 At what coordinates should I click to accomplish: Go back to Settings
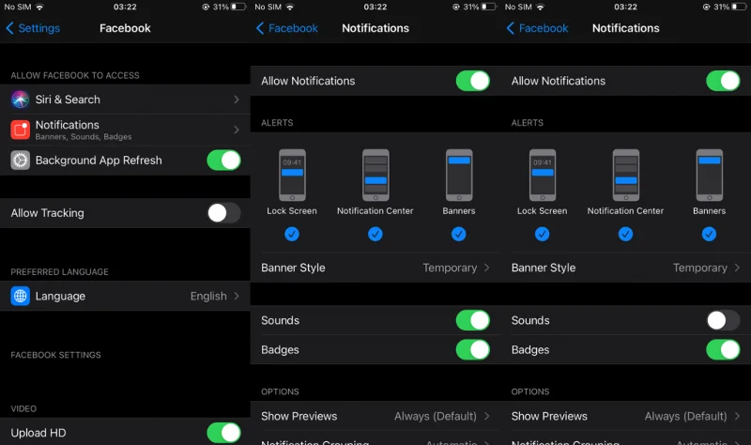coord(33,28)
